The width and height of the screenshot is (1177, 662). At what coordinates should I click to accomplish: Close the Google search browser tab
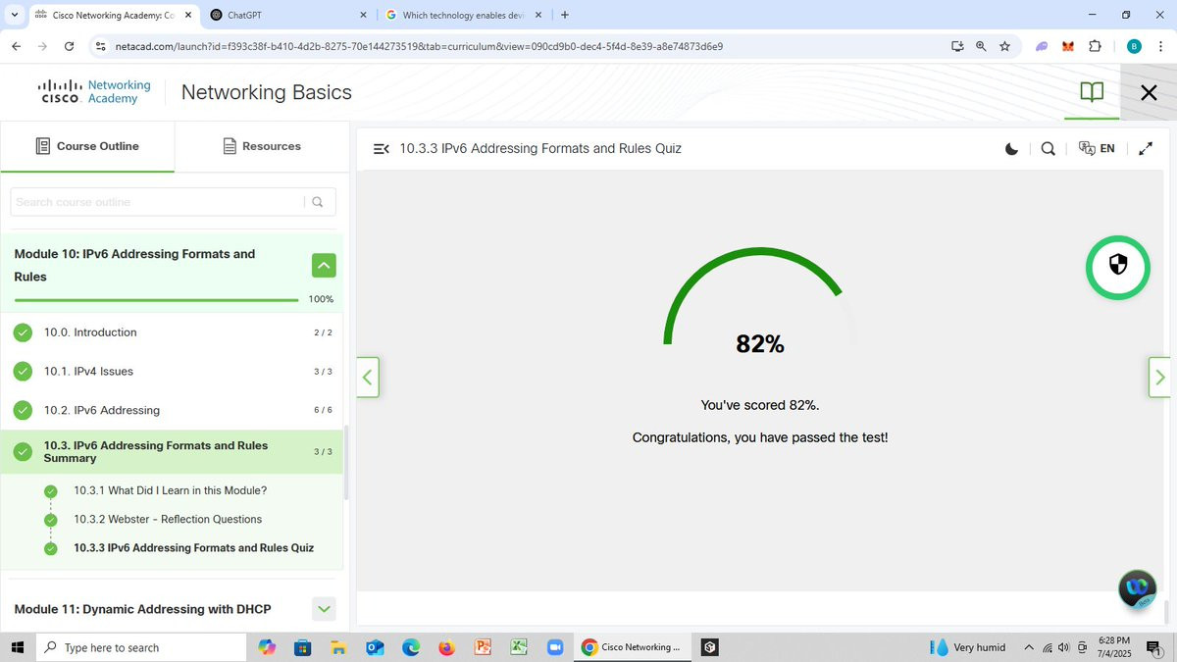point(540,16)
